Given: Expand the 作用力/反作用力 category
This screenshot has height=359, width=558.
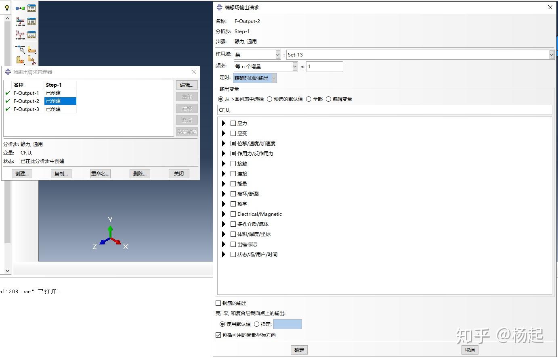Looking at the screenshot, I should point(224,153).
